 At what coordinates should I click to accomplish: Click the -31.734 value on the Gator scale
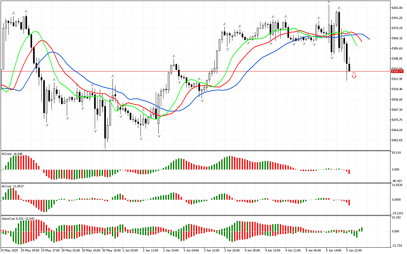pos(396,245)
